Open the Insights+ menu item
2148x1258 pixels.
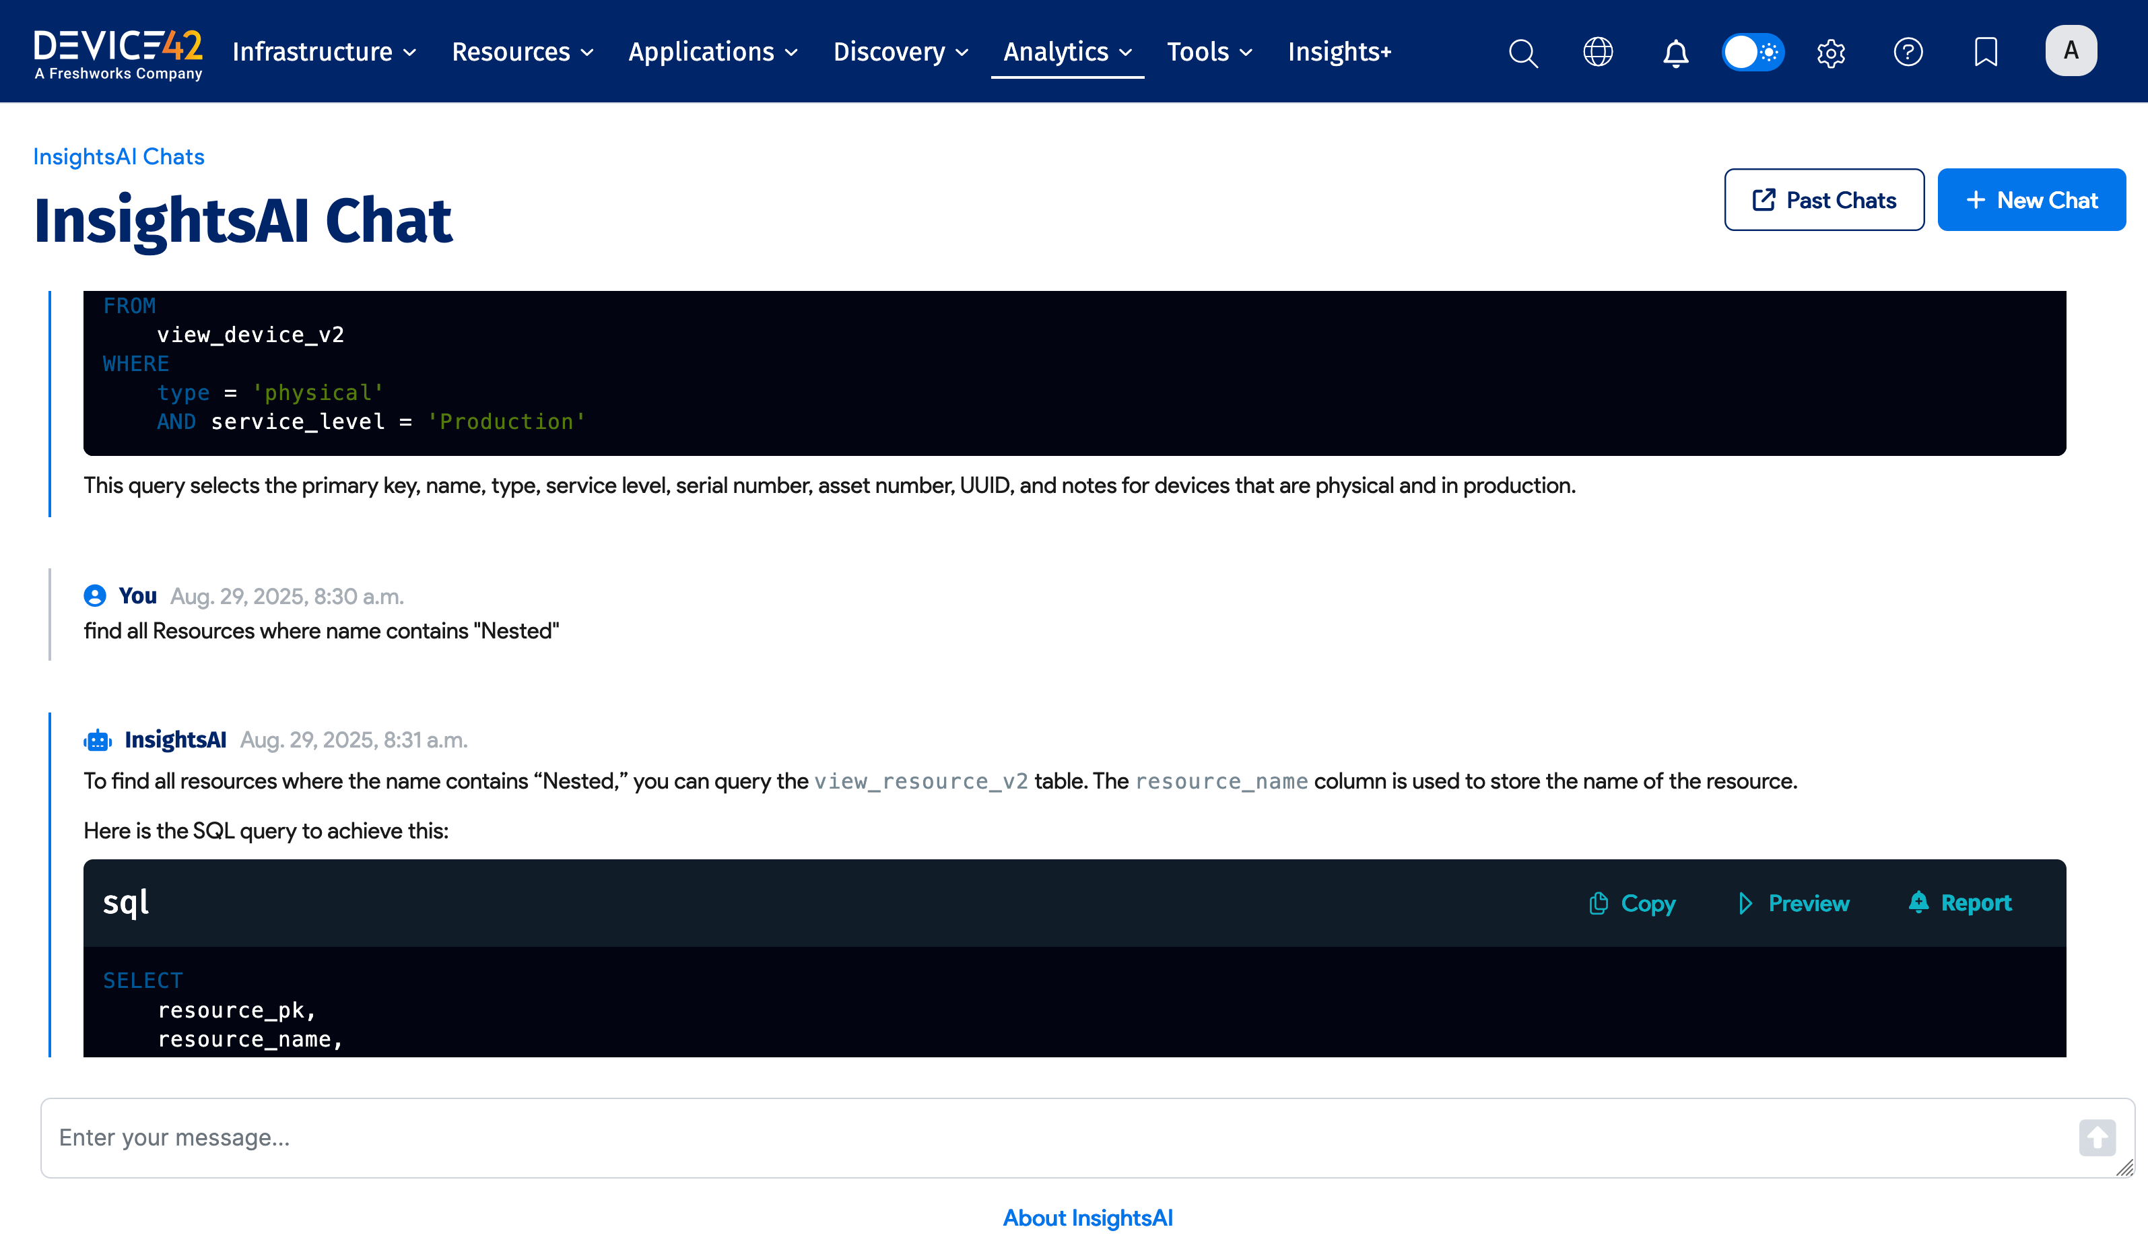point(1339,52)
